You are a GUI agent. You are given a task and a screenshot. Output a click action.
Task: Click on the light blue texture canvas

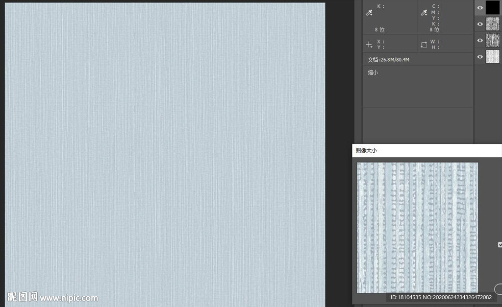[x=165, y=147]
